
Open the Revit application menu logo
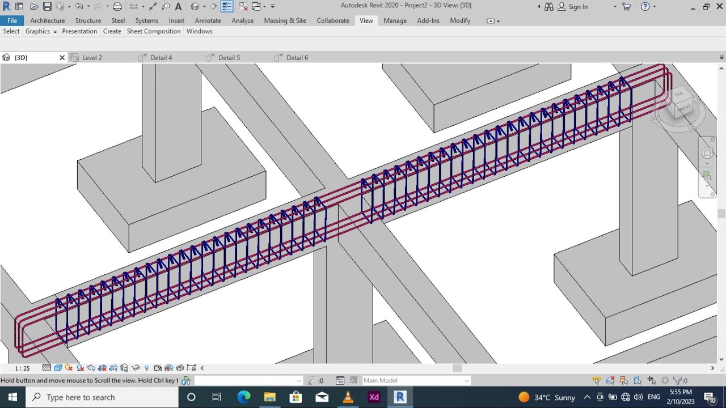click(x=7, y=6)
